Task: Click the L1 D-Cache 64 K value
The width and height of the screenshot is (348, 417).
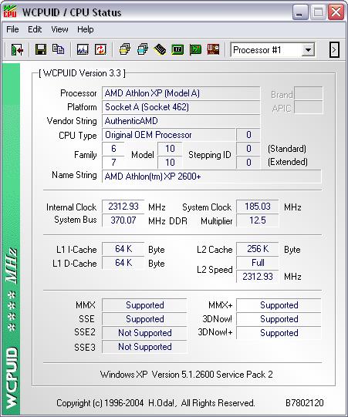Action: coord(123,263)
